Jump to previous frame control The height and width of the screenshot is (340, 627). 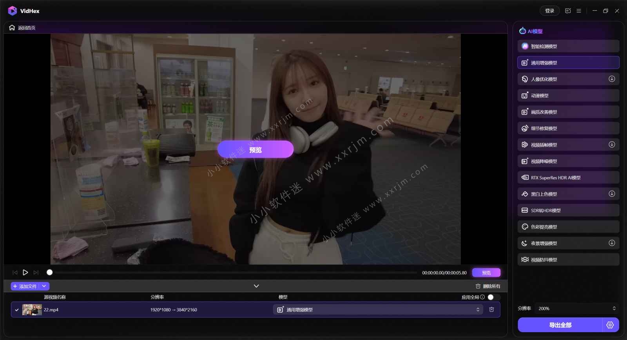(15, 273)
